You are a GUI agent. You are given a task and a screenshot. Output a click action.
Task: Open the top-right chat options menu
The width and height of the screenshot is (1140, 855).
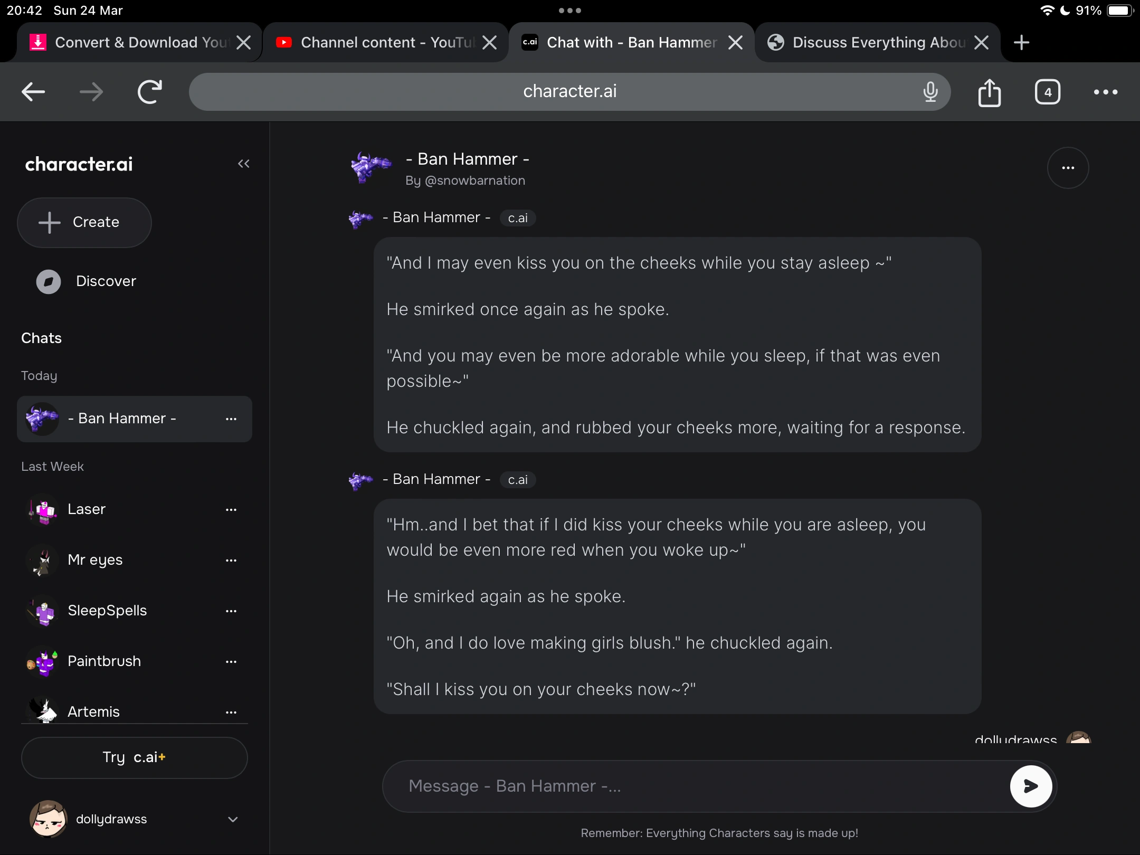point(1068,167)
